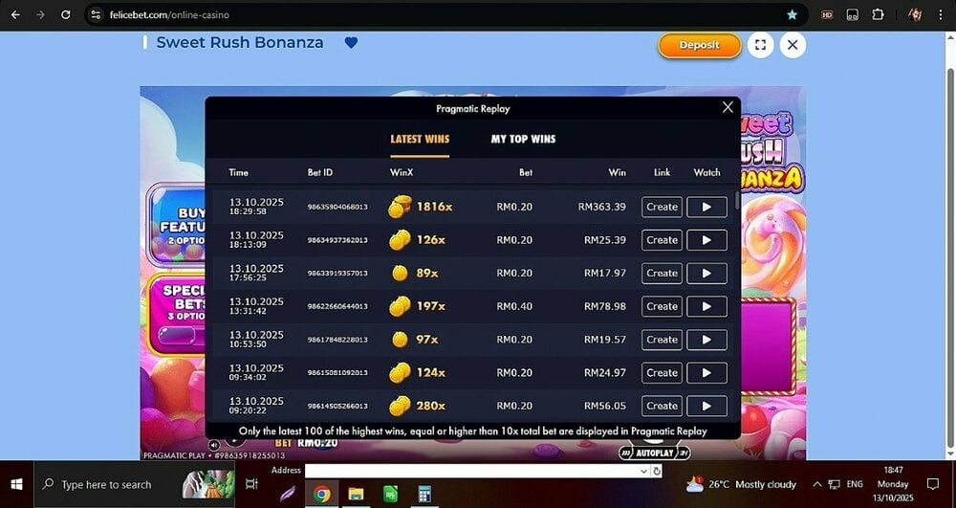This screenshot has height=508, width=956.
Task: Create link for the 197x win
Action: click(x=662, y=306)
